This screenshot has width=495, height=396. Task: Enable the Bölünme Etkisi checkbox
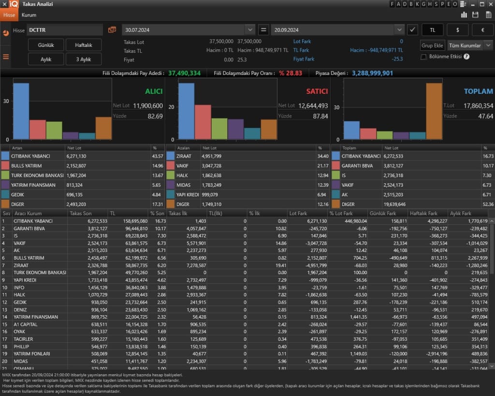423,57
